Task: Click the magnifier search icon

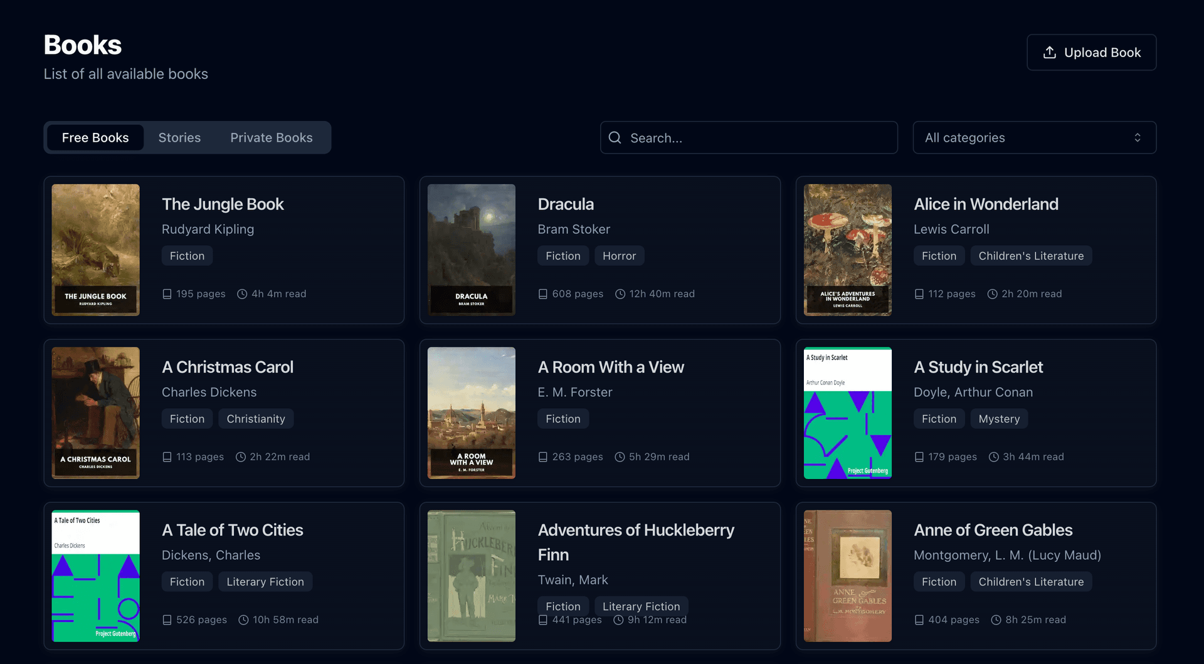Action: pos(615,138)
